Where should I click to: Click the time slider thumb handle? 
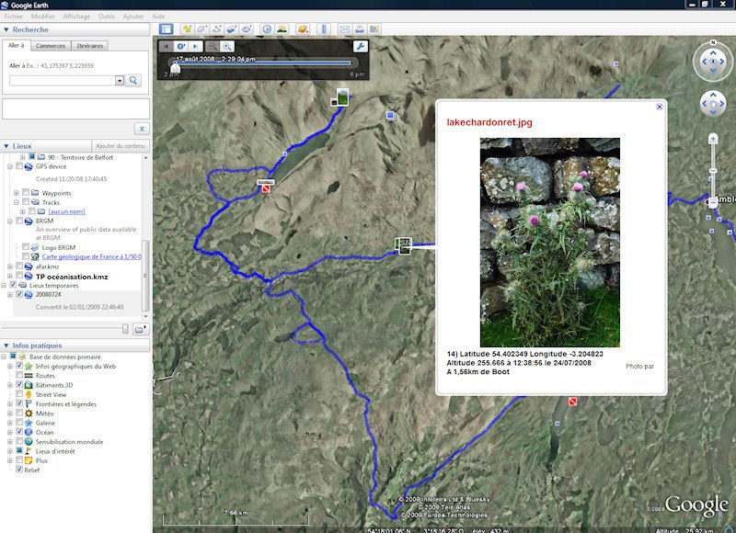(x=175, y=67)
